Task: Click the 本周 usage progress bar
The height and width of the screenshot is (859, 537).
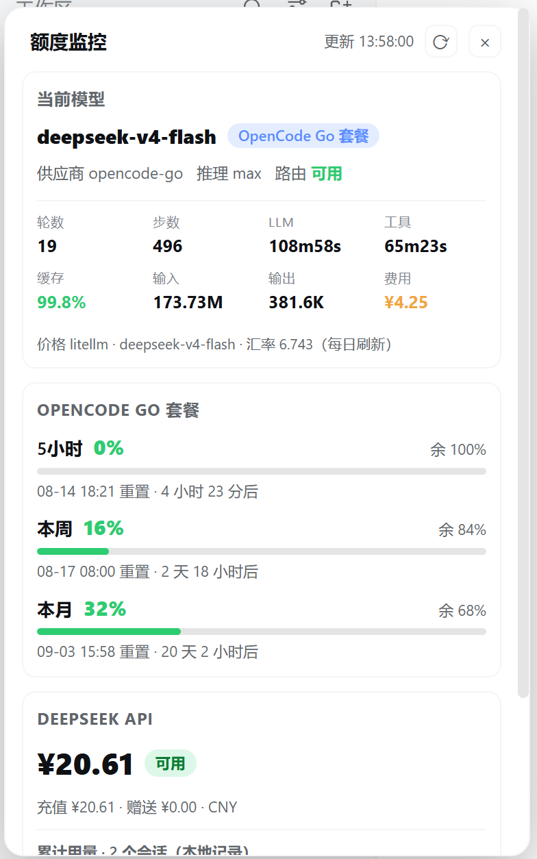Action: tap(262, 551)
